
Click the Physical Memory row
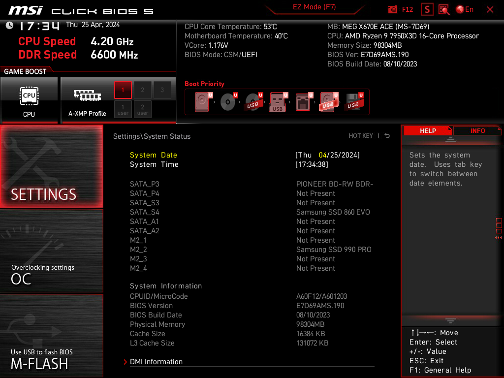pos(252,324)
